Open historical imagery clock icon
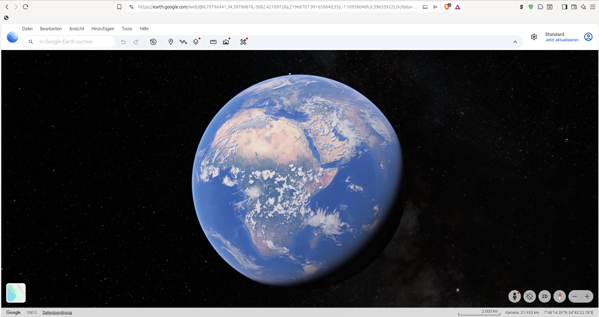Viewport: 599px width, 317px height. (x=153, y=42)
